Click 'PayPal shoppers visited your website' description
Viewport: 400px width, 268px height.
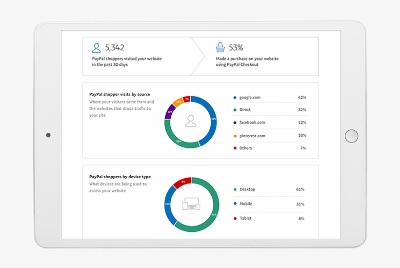tap(127, 62)
